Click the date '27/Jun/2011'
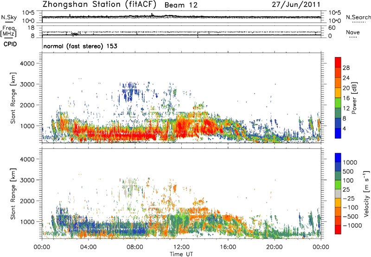This screenshot has width=371, height=257. click(x=296, y=5)
